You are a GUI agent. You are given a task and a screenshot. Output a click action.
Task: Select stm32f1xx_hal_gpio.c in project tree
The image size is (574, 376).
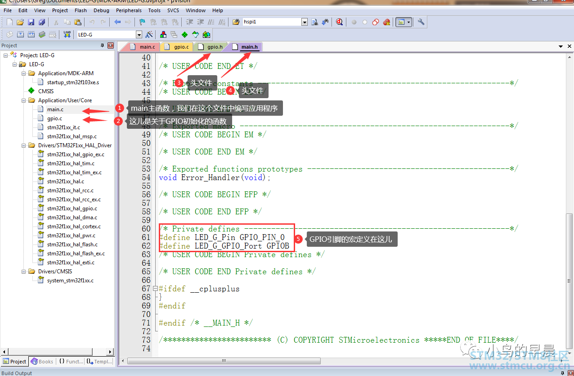point(72,208)
